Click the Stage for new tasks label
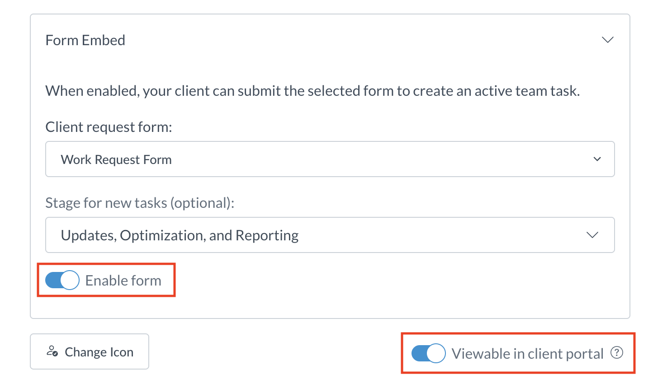 tap(140, 203)
